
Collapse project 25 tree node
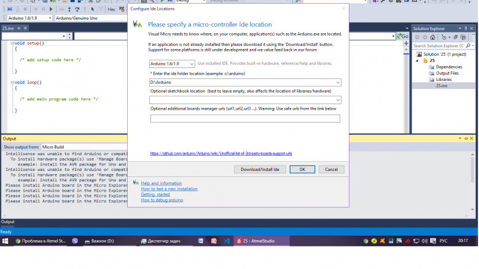(418, 61)
